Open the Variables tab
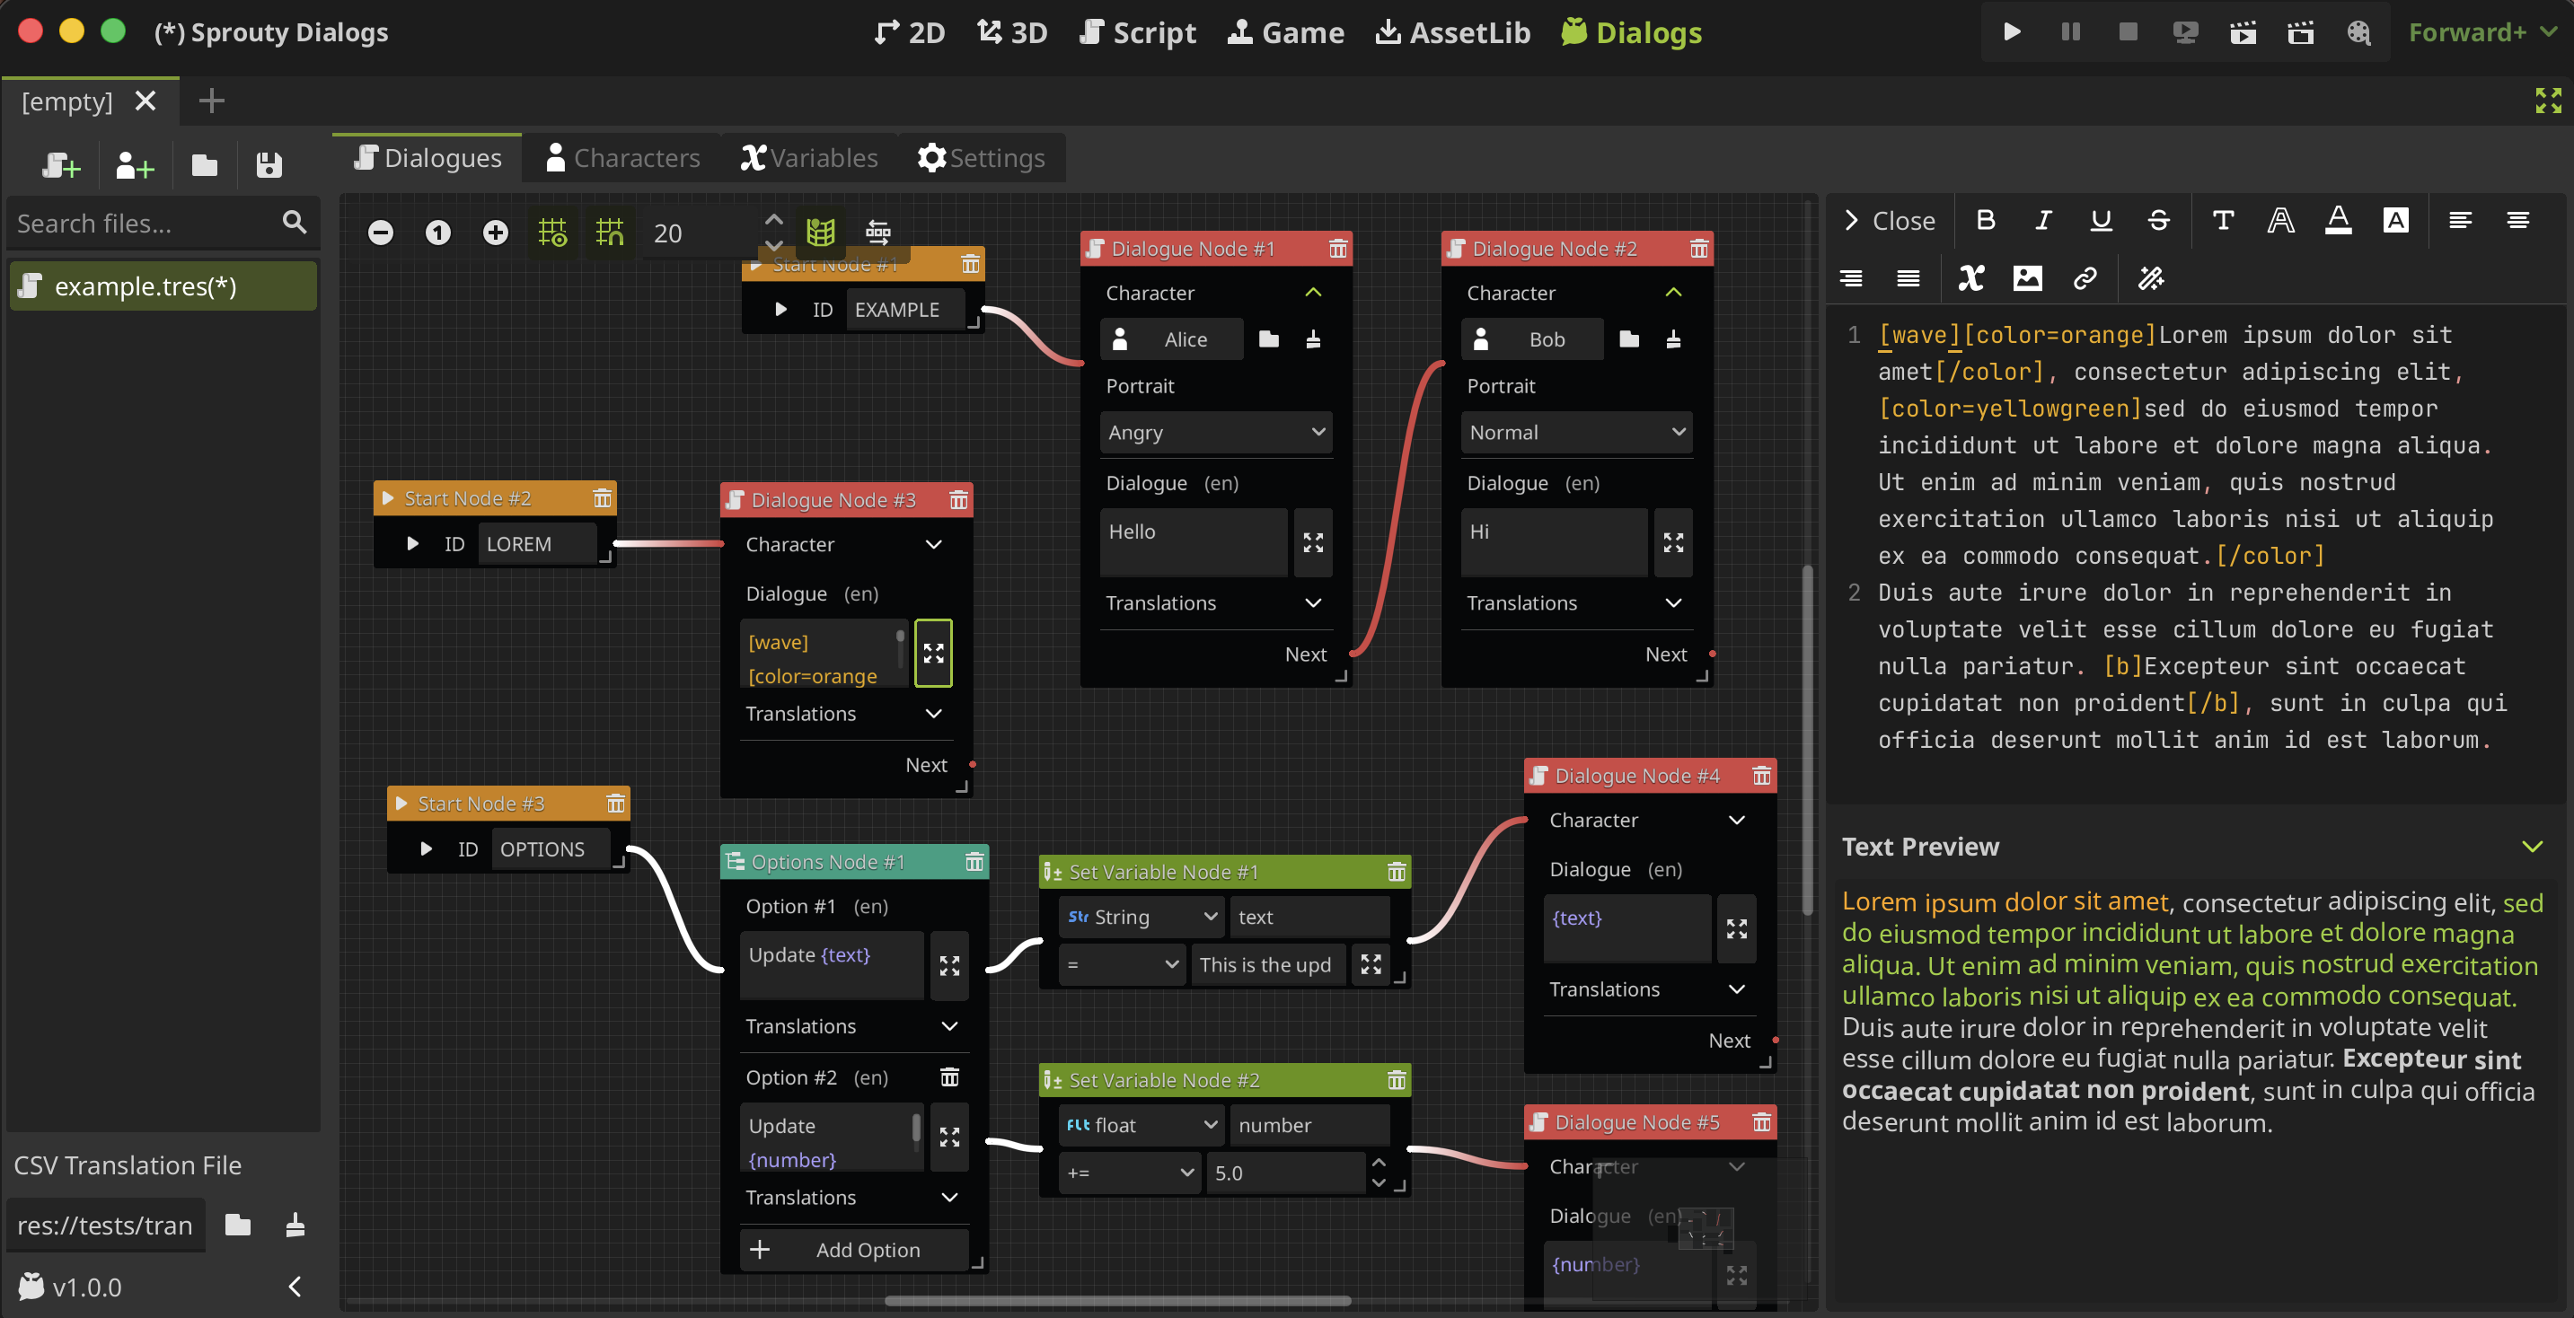 tap(809, 158)
